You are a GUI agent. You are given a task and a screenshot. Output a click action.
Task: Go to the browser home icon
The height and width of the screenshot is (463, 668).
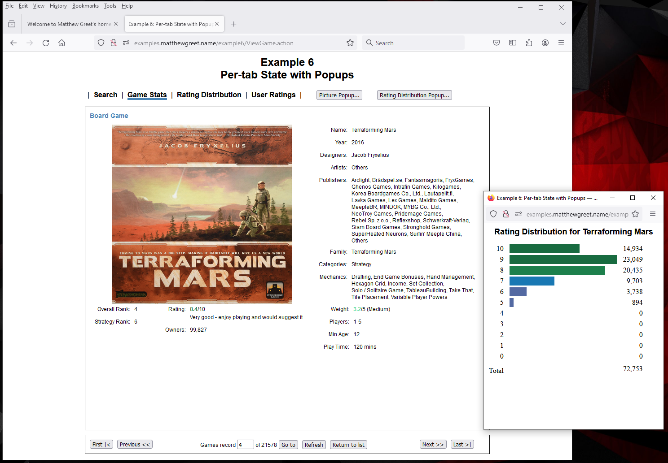(x=62, y=43)
